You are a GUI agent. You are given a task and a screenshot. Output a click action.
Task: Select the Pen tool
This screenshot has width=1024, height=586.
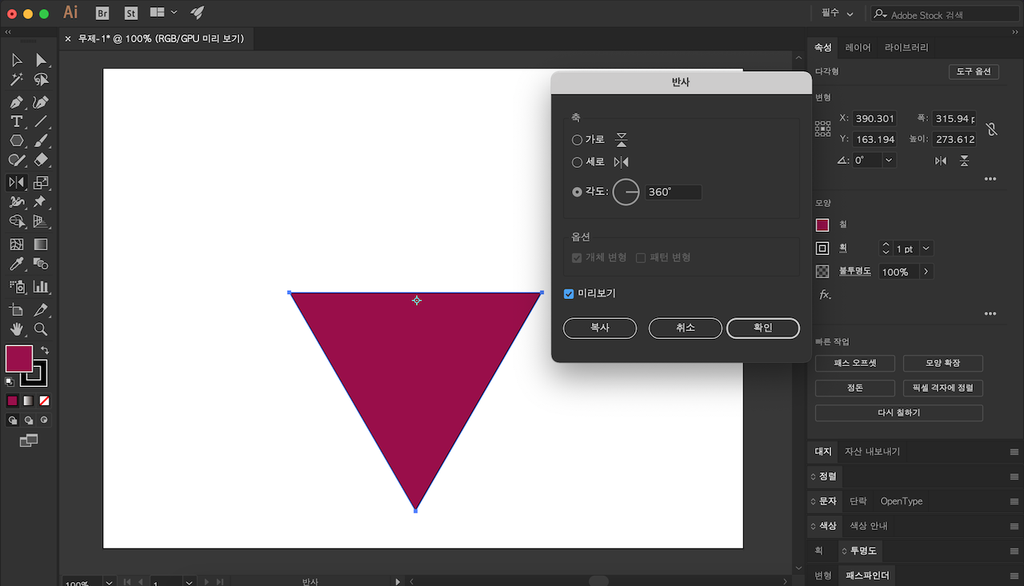tap(16, 102)
